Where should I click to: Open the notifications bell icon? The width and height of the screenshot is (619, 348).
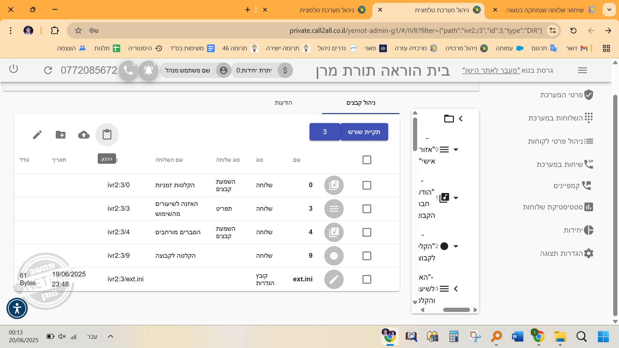(148, 70)
